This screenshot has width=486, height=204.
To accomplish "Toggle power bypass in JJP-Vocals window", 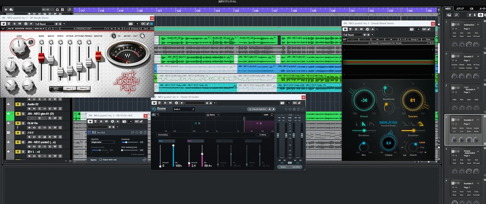I will 4,24.
